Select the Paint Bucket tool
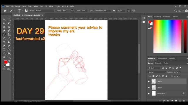This screenshot has width=188, height=105. pos(4,42)
